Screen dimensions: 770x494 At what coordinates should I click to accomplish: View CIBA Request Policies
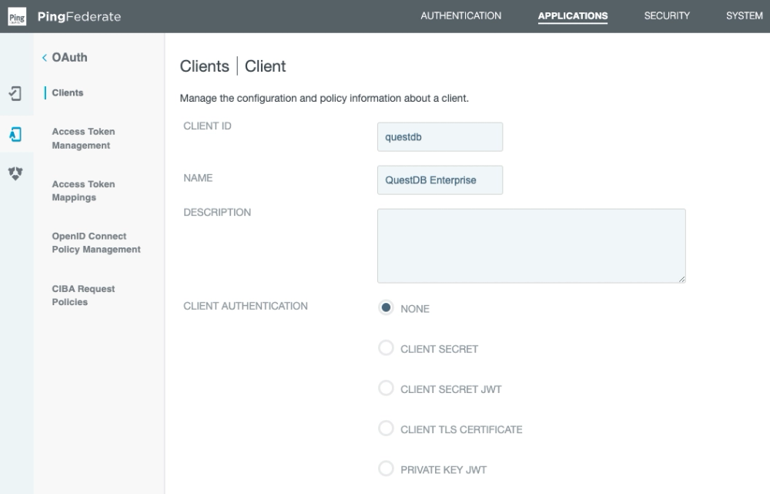tap(82, 294)
